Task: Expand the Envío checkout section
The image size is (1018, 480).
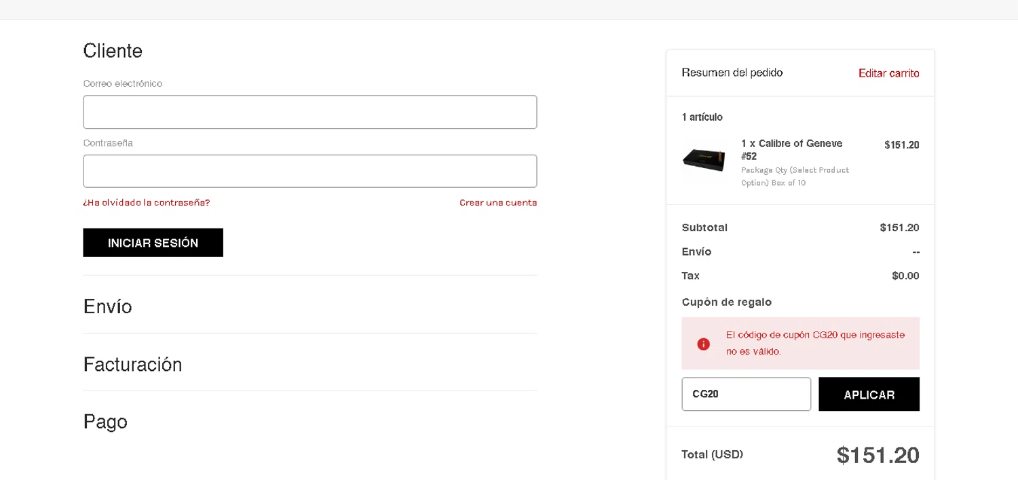Action: (x=108, y=306)
